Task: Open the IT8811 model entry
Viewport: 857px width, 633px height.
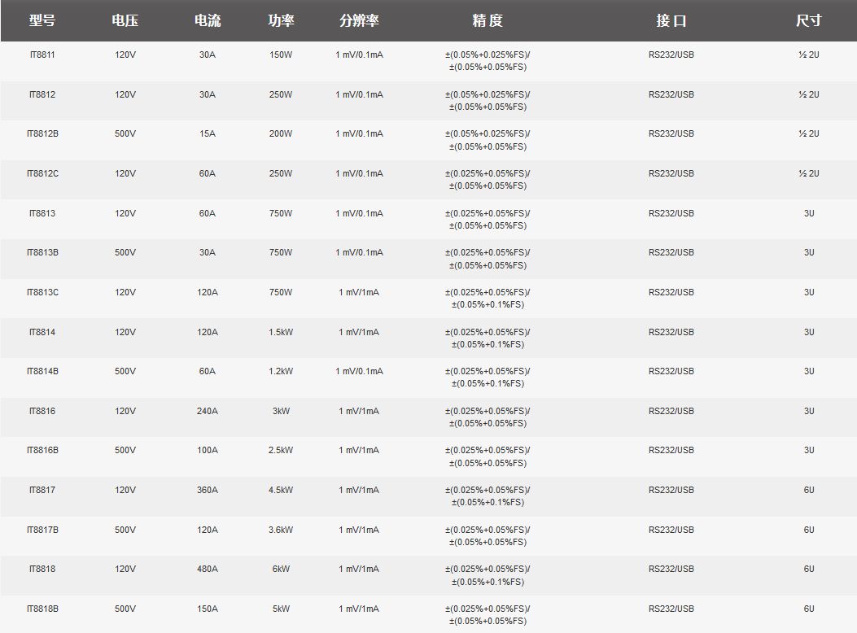Action: click(42, 55)
